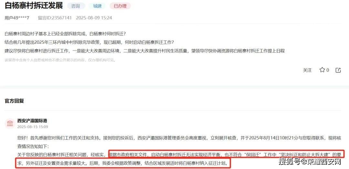Click the red highlighted reply text box

[x=180, y=159]
